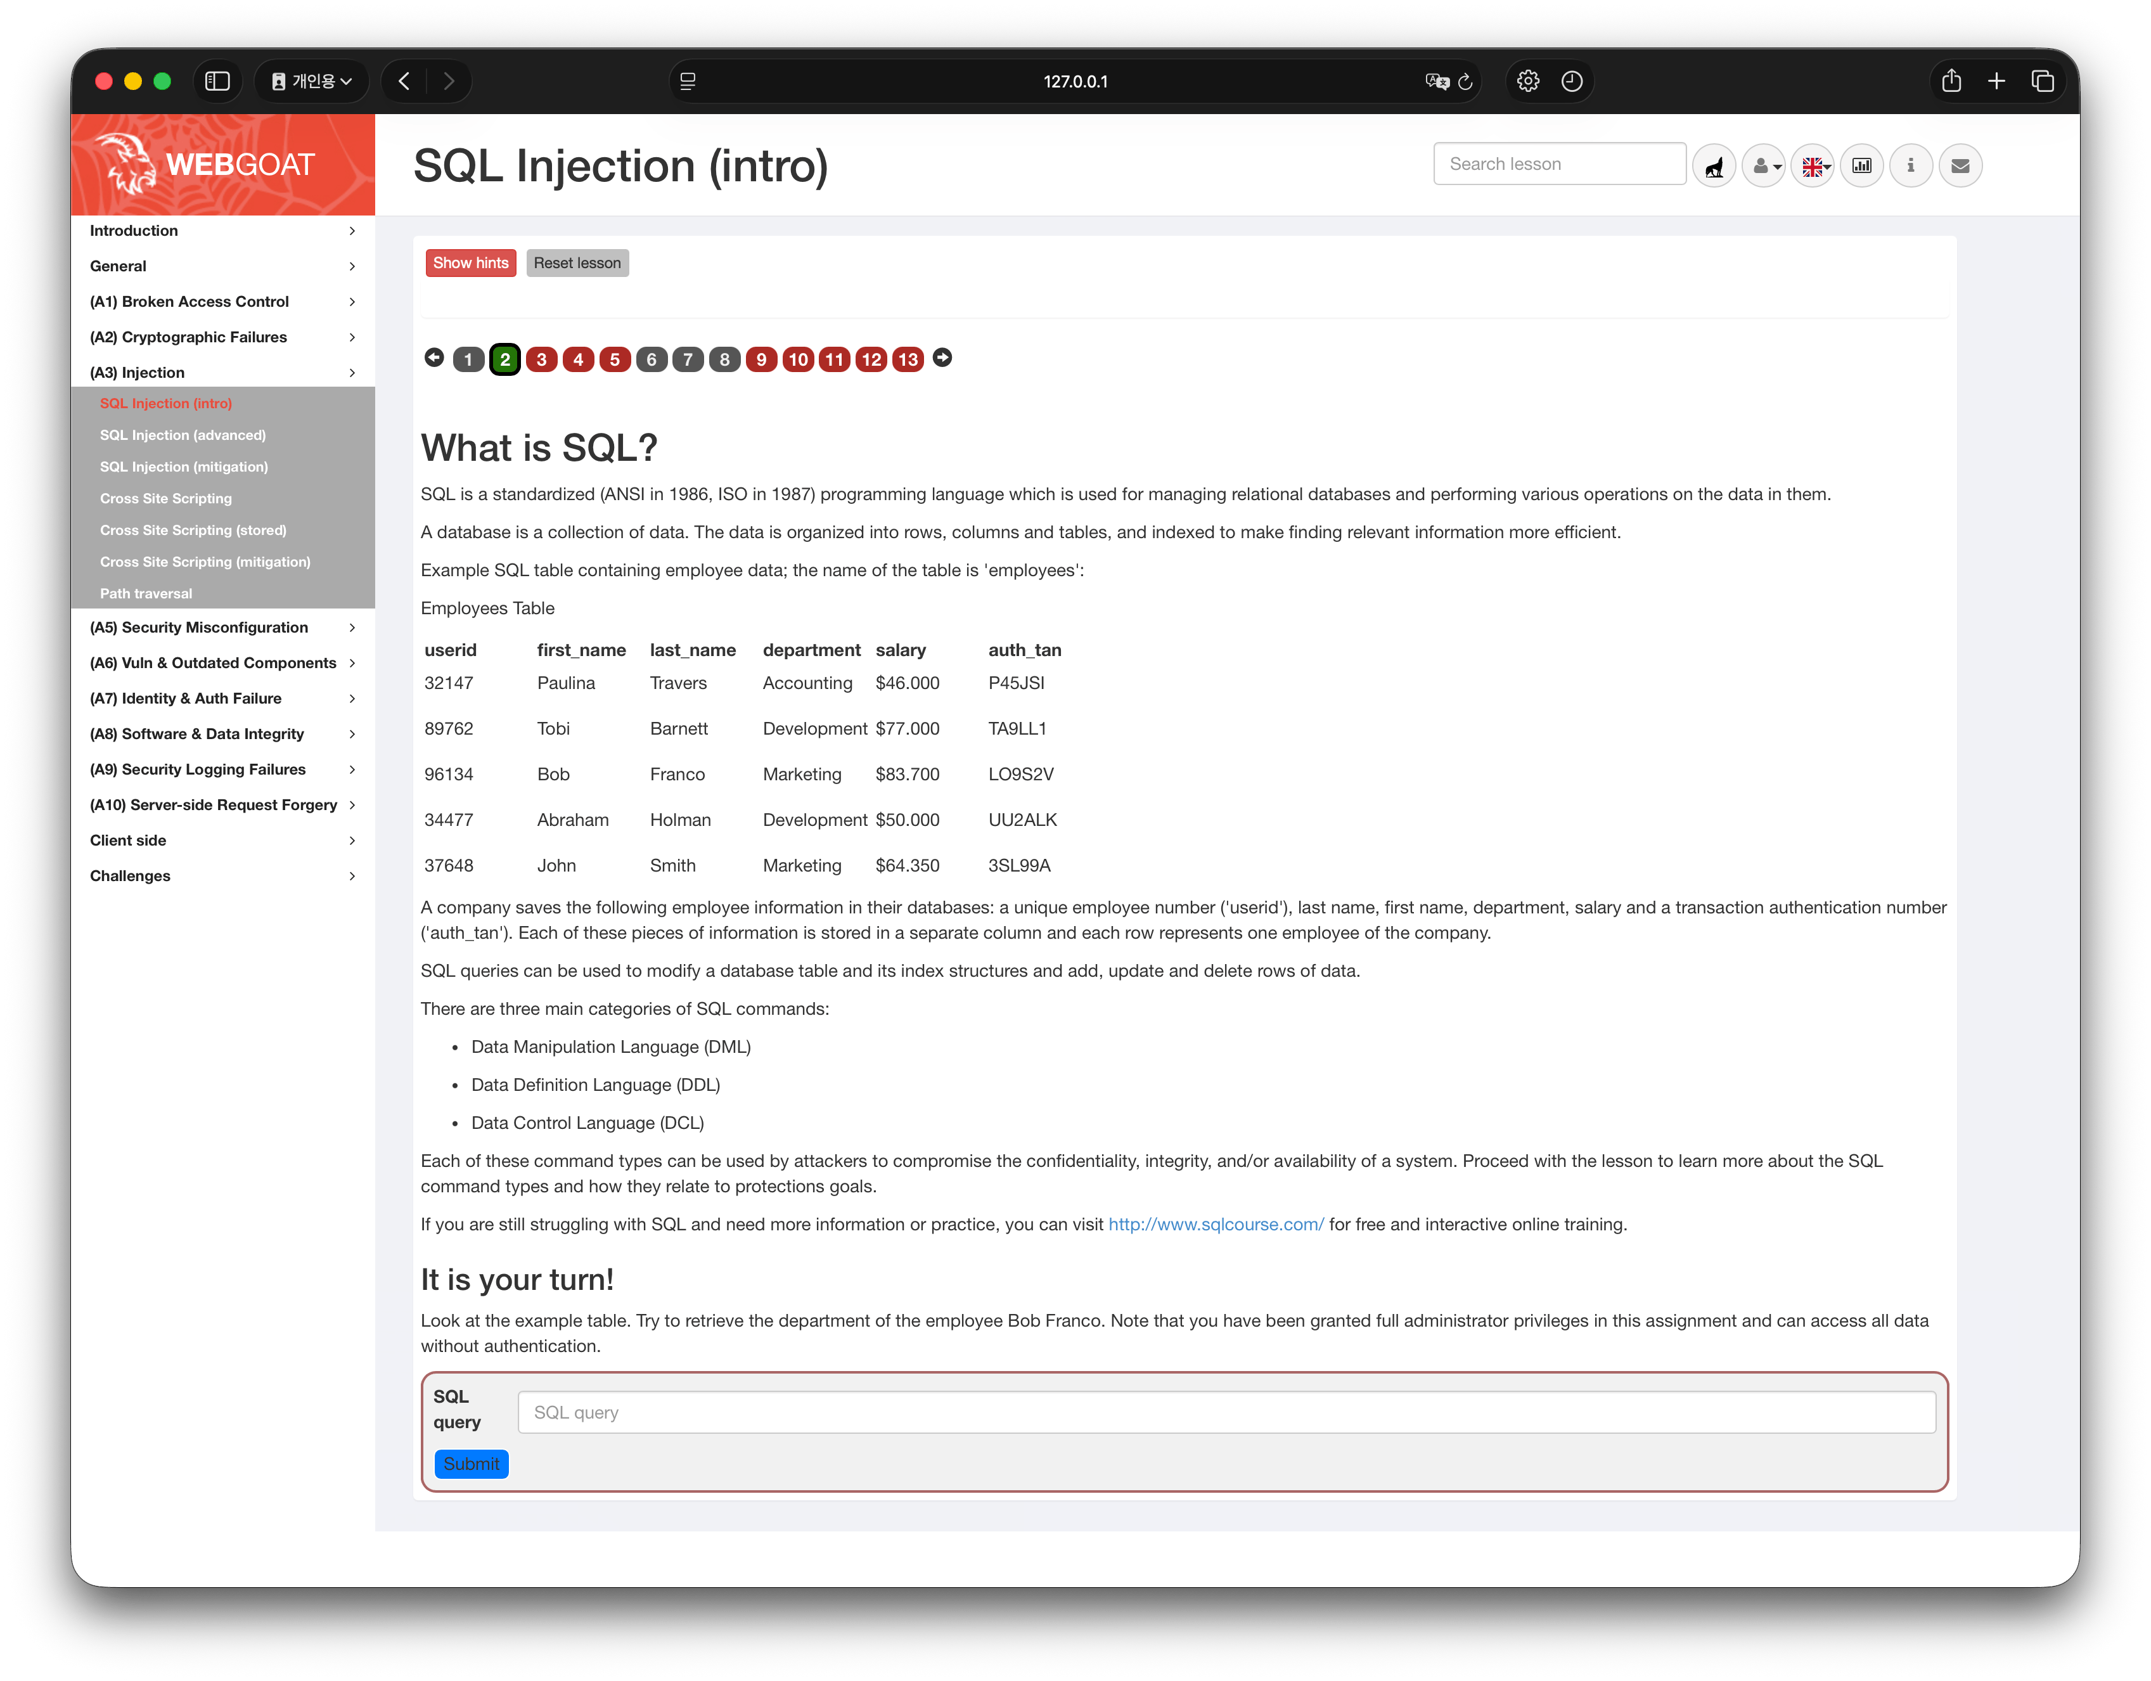Image resolution: width=2151 pixels, height=1681 pixels.
Task: Open Cross Site Scripting (stored) lesson
Action: click(x=193, y=530)
